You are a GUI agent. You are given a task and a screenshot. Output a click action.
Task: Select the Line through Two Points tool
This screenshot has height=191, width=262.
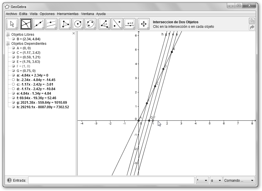(38, 24)
